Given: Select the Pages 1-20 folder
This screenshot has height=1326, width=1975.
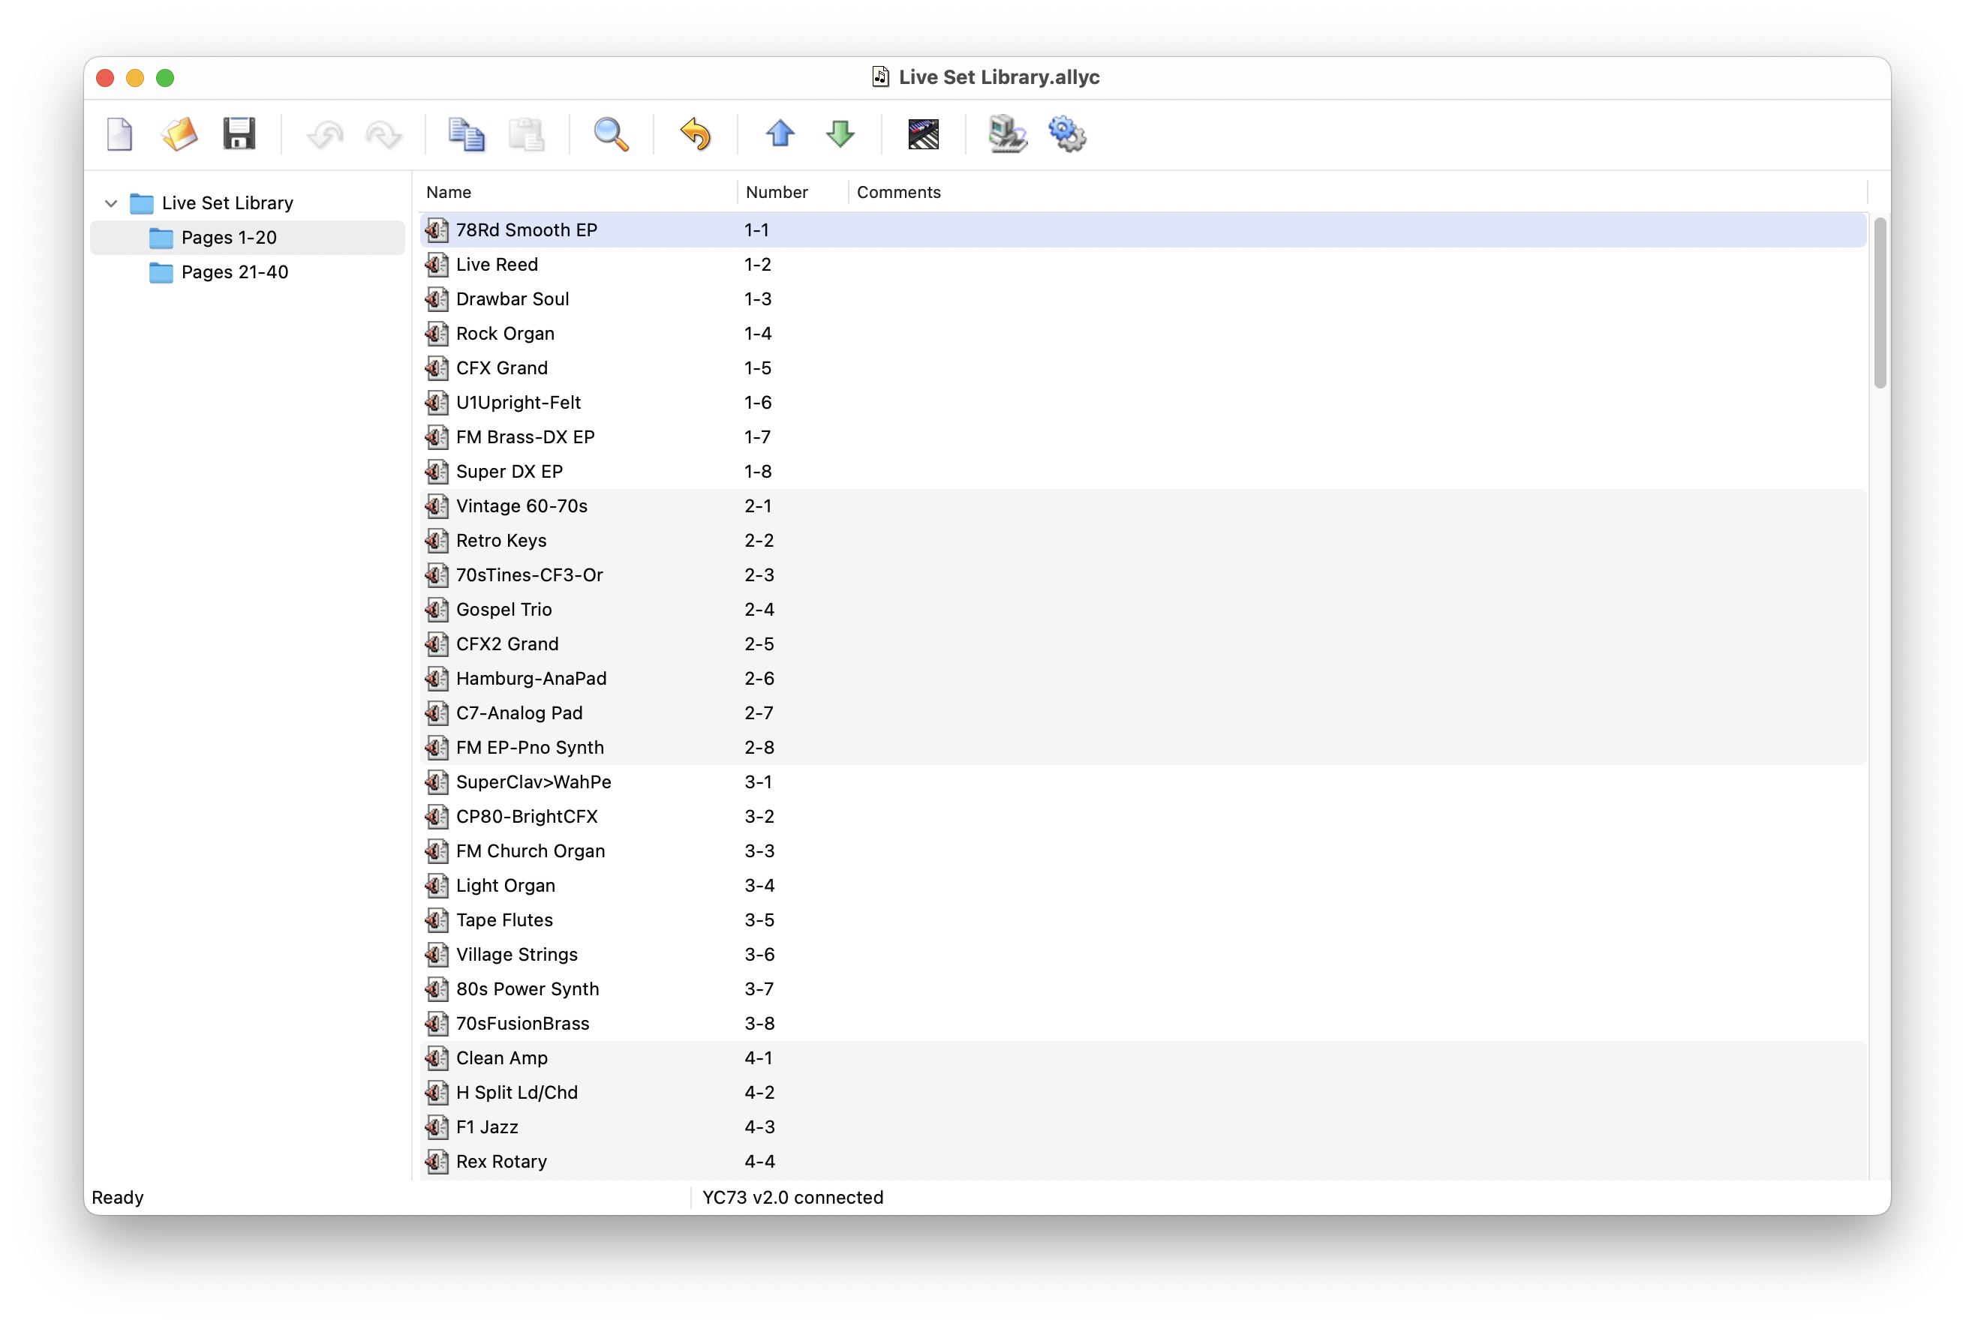Looking at the screenshot, I should pyautogui.click(x=228, y=238).
